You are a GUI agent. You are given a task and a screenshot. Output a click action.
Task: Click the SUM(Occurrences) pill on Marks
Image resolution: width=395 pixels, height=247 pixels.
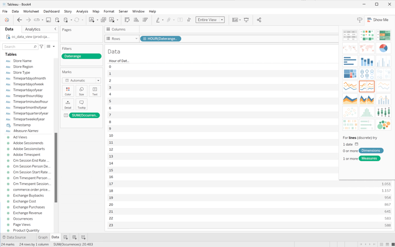click(x=84, y=115)
